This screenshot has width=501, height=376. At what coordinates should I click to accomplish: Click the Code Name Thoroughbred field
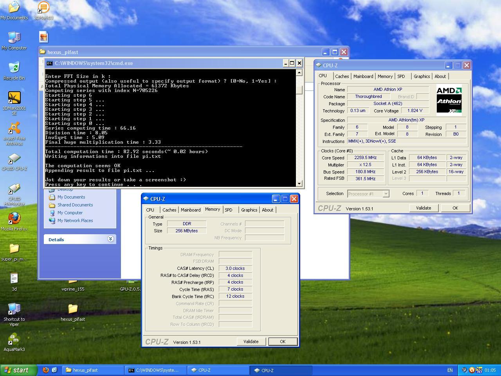[368, 96]
